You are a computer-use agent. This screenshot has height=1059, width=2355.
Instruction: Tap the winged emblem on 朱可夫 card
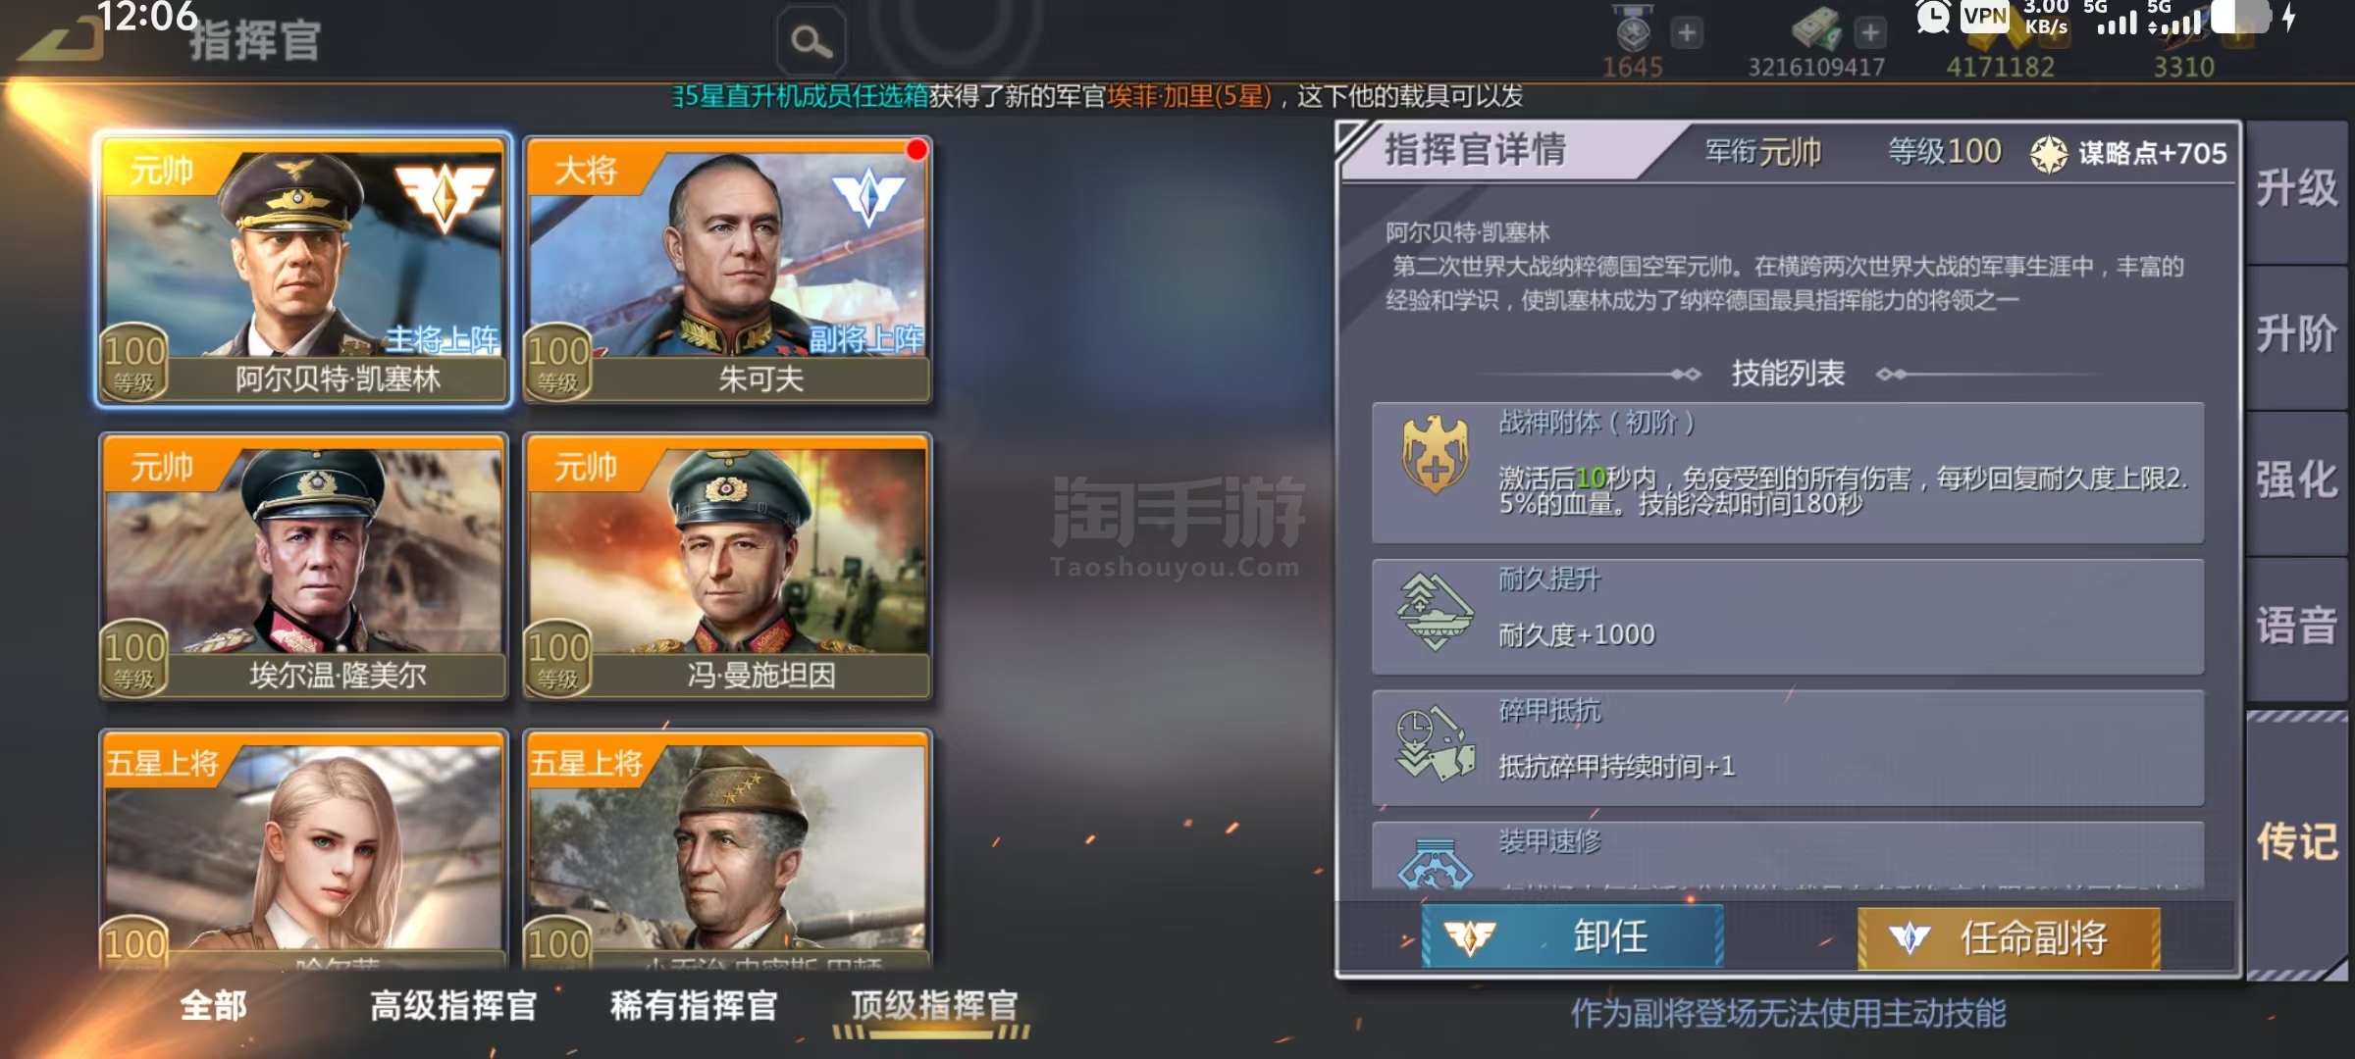click(867, 196)
